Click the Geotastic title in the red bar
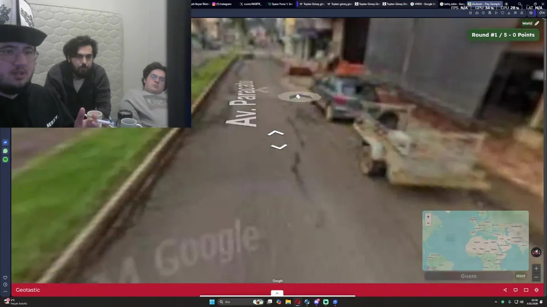This screenshot has width=547, height=307. click(28, 290)
